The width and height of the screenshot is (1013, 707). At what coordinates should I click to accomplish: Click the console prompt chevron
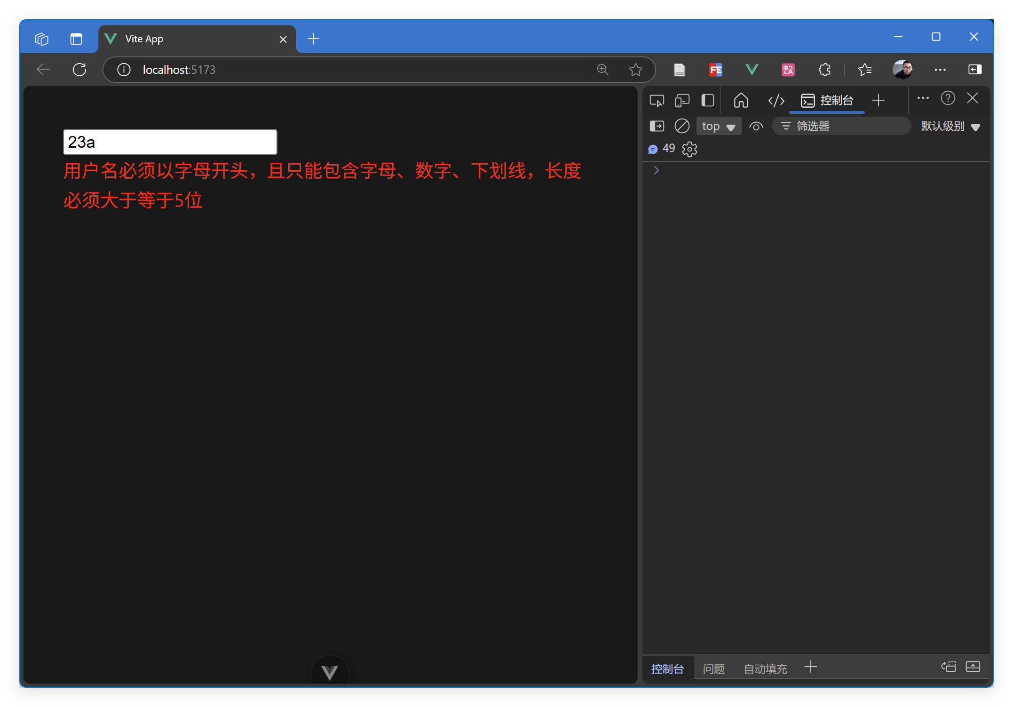[x=657, y=170]
